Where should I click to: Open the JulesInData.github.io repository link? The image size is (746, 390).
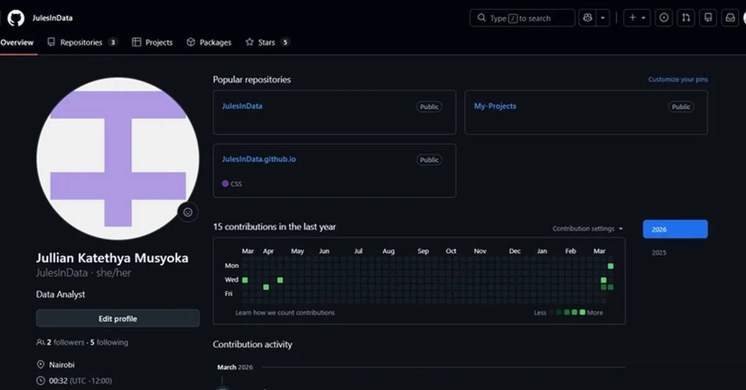pos(259,160)
